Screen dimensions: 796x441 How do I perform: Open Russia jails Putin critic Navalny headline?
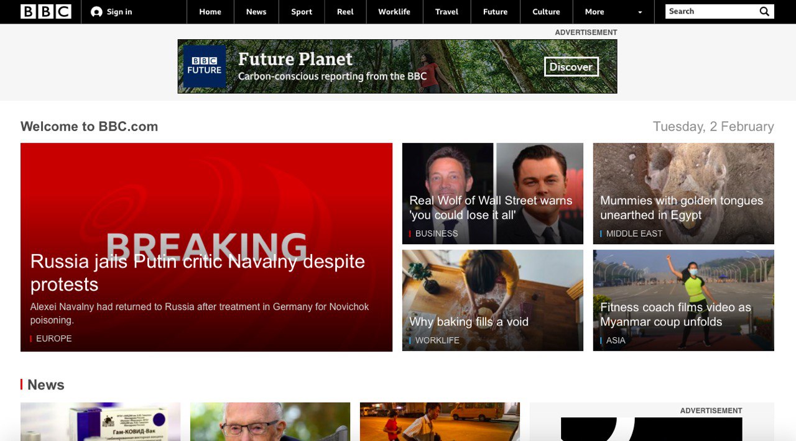coord(198,273)
